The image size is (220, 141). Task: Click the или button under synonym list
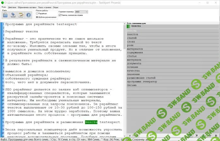(136, 136)
